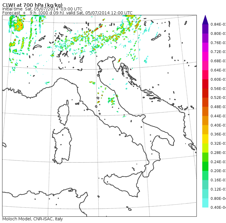Select the red swatch between 0.56E-03 and 0.60E-03
The width and height of the screenshot is (226, 223).
click(205, 84)
